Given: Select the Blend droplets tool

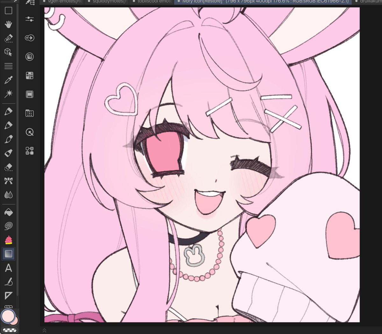Looking at the screenshot, I should pos(9,194).
